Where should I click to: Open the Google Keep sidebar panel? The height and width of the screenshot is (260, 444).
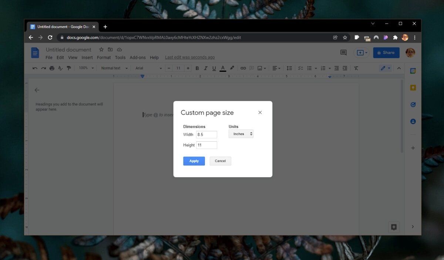click(x=413, y=88)
